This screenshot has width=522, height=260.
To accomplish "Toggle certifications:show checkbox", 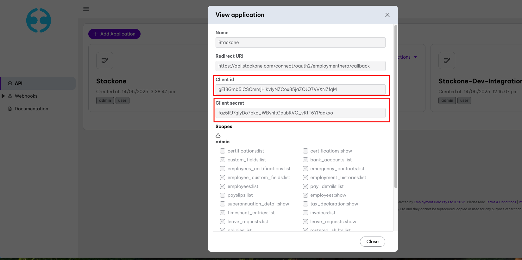I will (305, 151).
